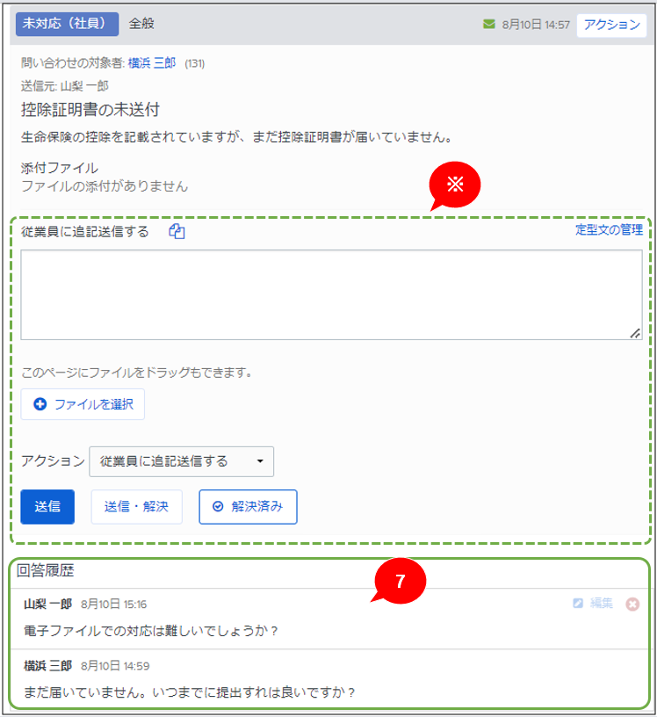This screenshot has width=657, height=717.
Task: Expand the 従業員に追記送信する action dropdown
Action: (x=182, y=461)
